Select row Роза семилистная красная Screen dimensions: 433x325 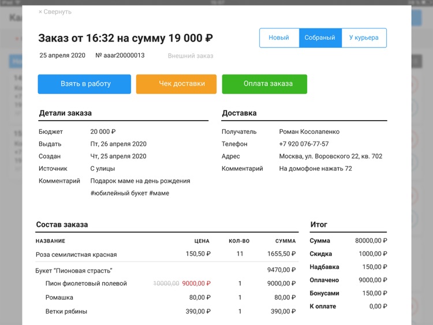[x=167, y=255]
